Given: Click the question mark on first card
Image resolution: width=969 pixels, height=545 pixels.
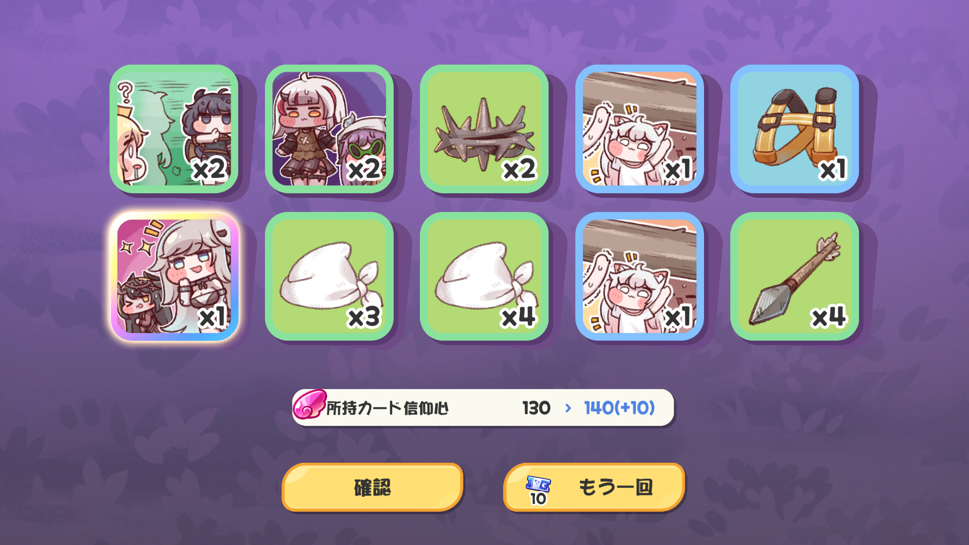Looking at the screenshot, I should pos(125,93).
